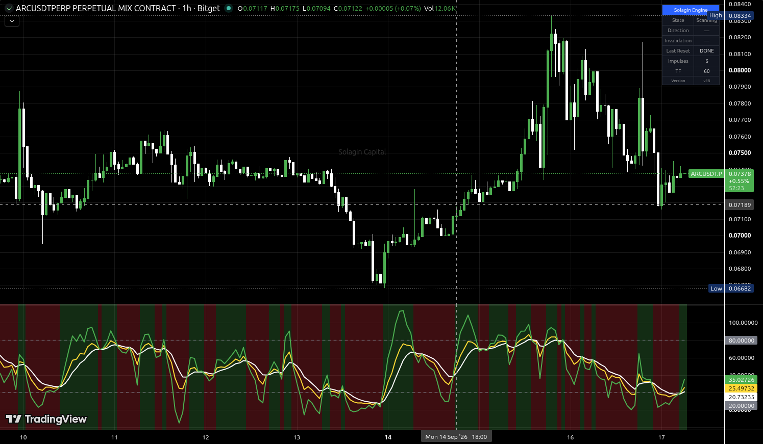This screenshot has width=763, height=444.
Task: Click the Low 0.06682 price label
Action: [x=731, y=289]
